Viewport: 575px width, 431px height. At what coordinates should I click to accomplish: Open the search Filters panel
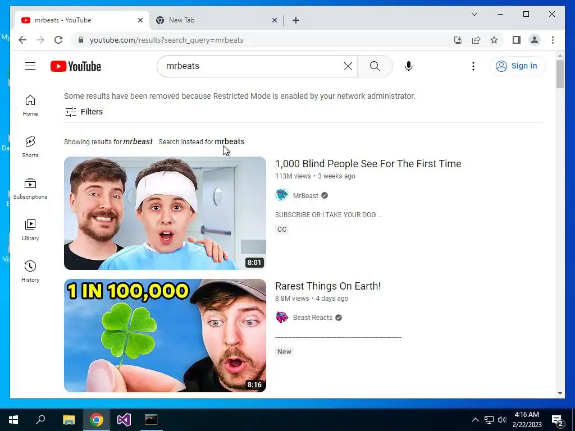[x=84, y=112]
